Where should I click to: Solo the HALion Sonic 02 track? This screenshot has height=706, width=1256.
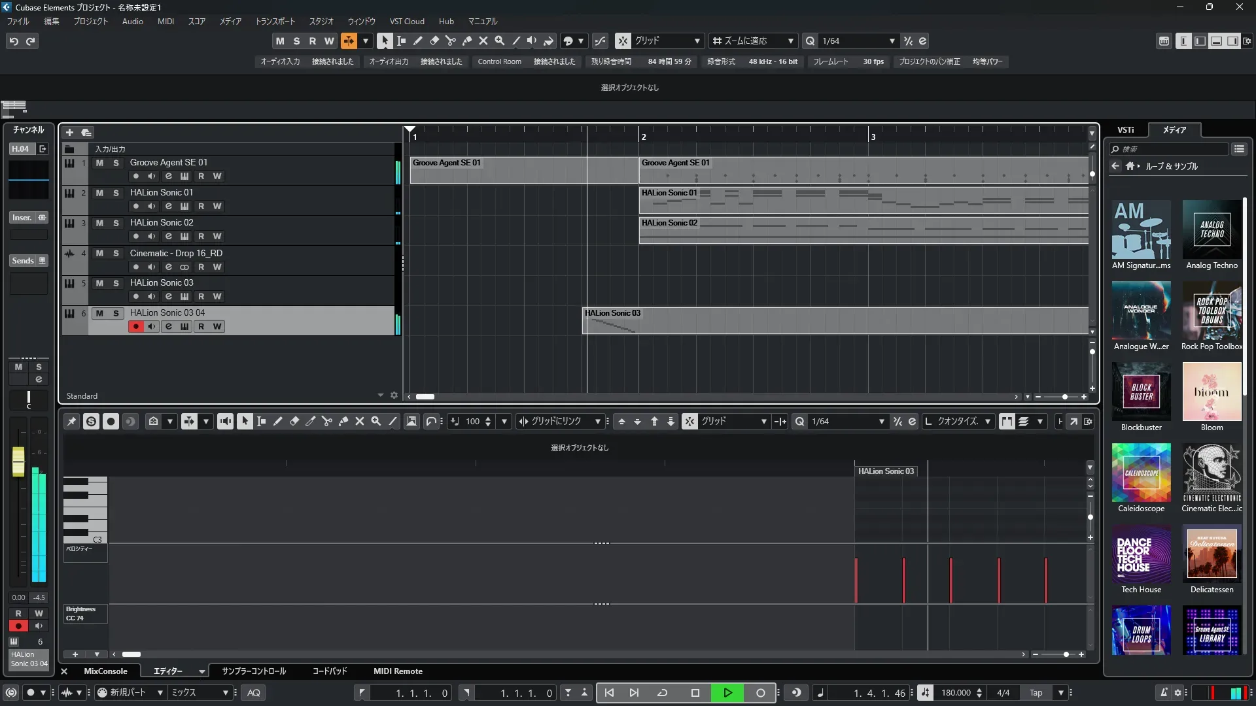(x=116, y=223)
